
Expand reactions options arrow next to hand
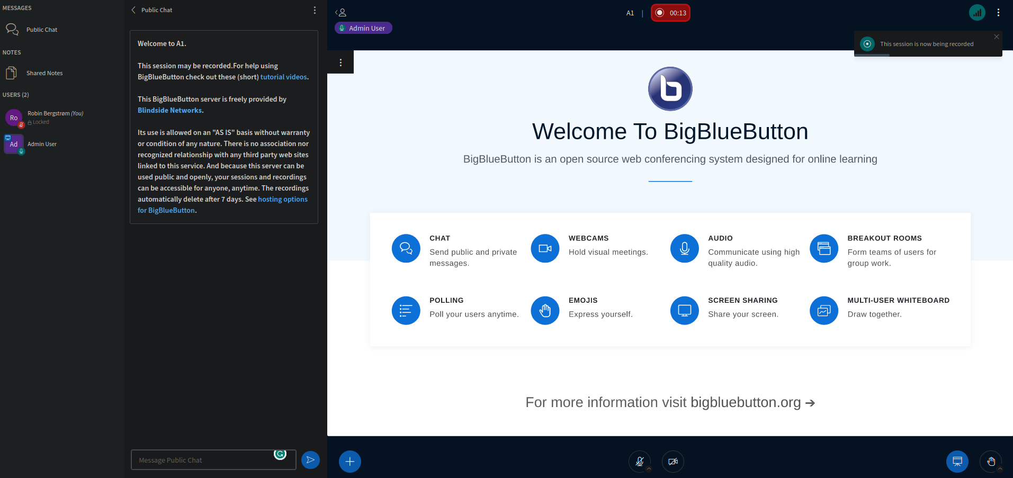(1000, 469)
